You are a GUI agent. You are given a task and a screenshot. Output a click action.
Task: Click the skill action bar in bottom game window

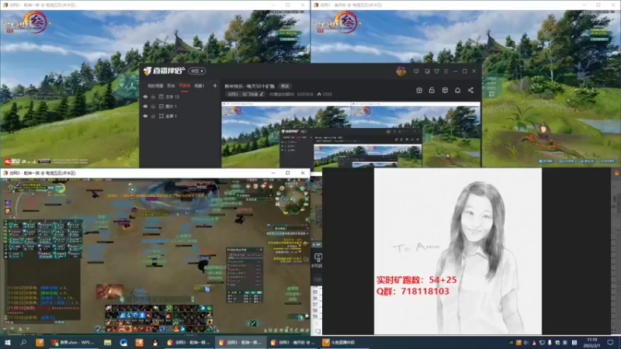[159, 318]
